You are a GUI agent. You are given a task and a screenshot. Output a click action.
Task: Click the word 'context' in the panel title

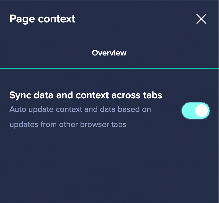57,19
